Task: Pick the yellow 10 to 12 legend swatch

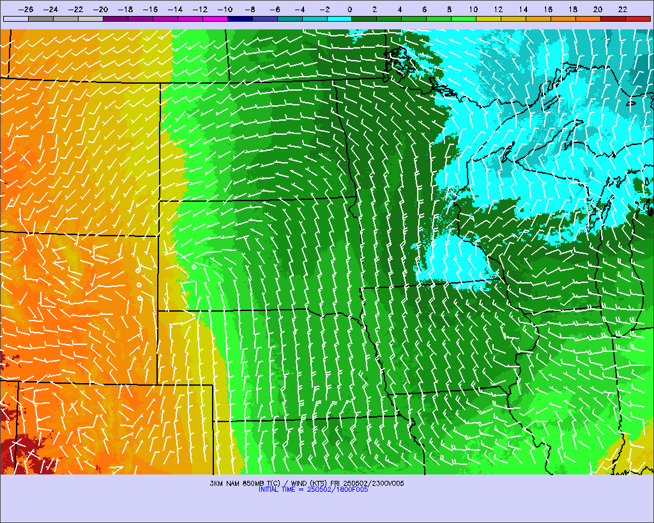Action: (x=489, y=19)
